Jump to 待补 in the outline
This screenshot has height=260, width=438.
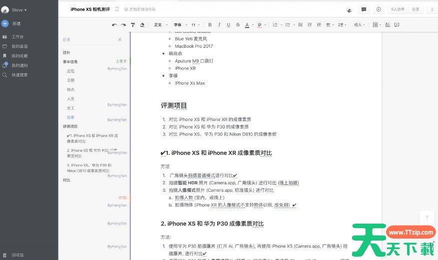[x=66, y=53]
